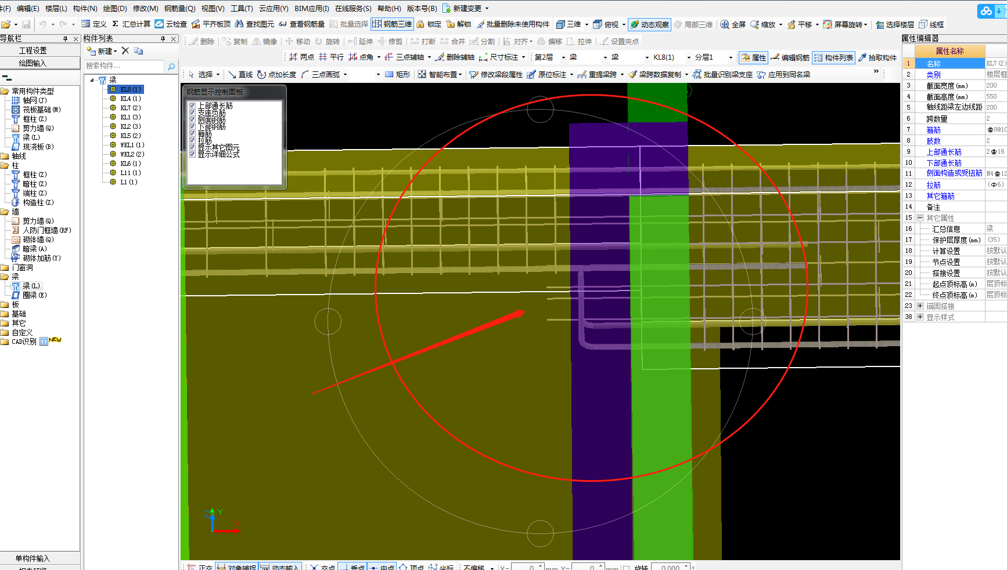Delete selected component in 构件列表
This screenshot has width=1007, height=570.
[125, 51]
